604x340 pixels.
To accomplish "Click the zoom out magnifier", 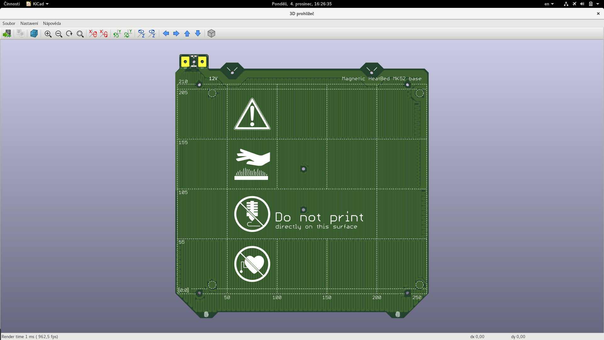I will (x=59, y=34).
